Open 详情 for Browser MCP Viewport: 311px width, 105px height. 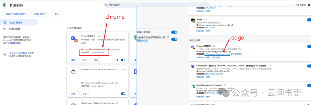[73, 94]
